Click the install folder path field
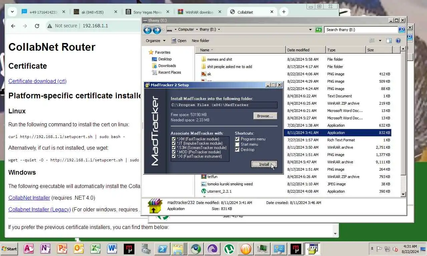Screen dimensions: 427x256 point(224,105)
